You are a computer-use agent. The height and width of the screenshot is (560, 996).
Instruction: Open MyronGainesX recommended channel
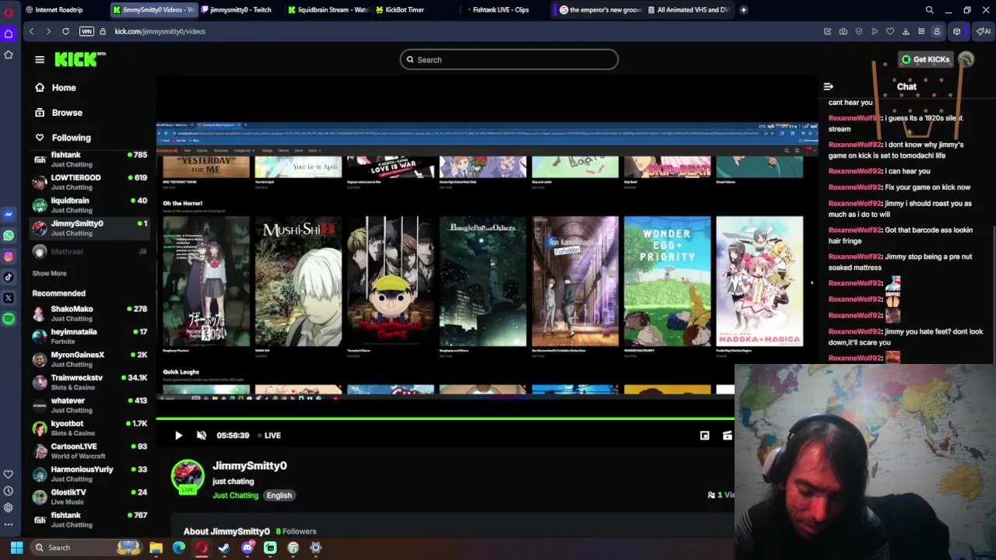tap(89, 359)
